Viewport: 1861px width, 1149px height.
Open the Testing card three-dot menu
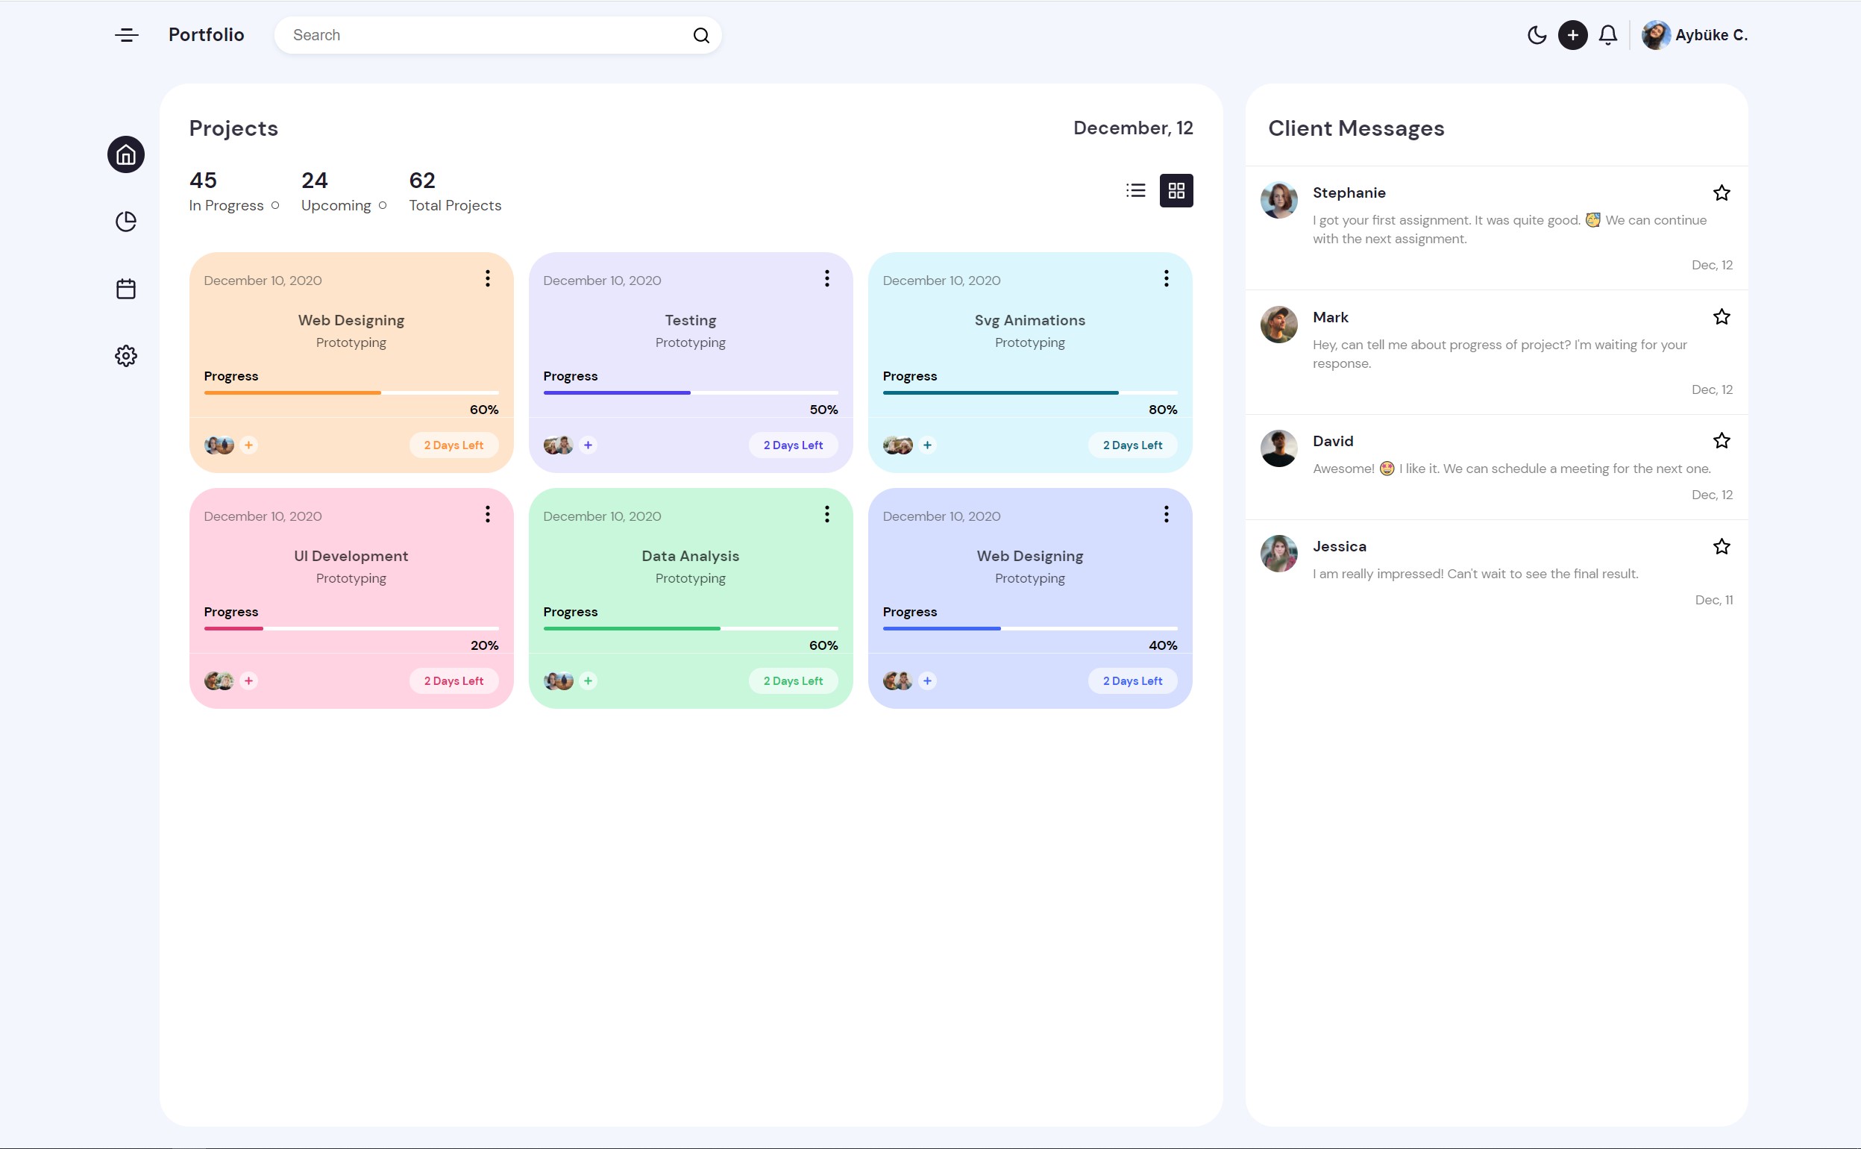point(826,278)
